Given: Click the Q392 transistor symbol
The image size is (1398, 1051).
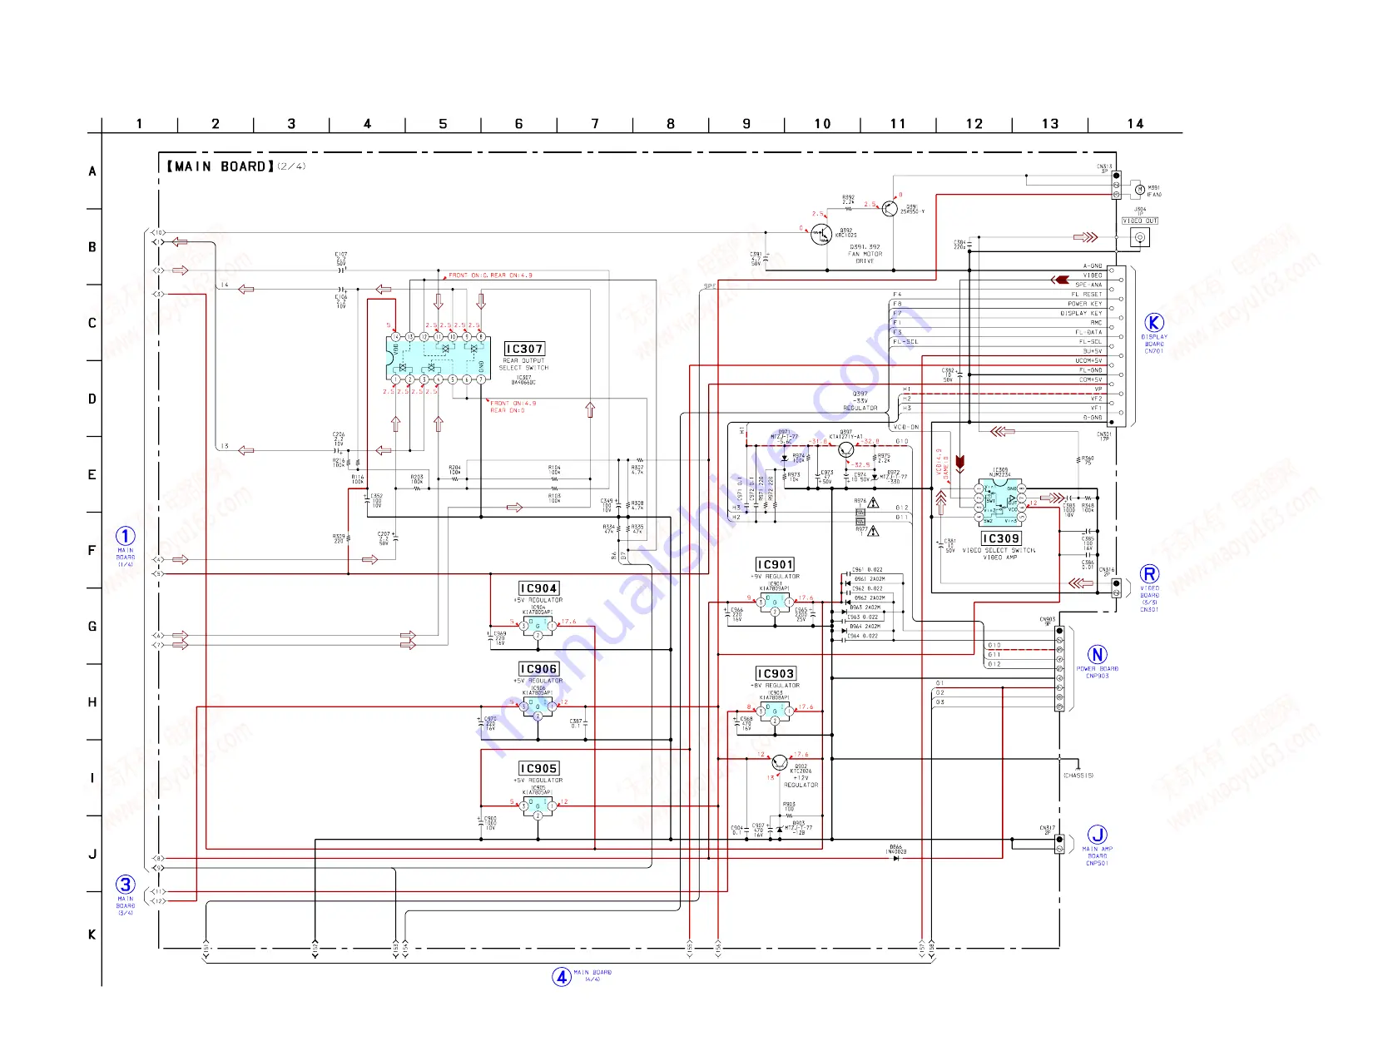Looking at the screenshot, I should tap(821, 234).
